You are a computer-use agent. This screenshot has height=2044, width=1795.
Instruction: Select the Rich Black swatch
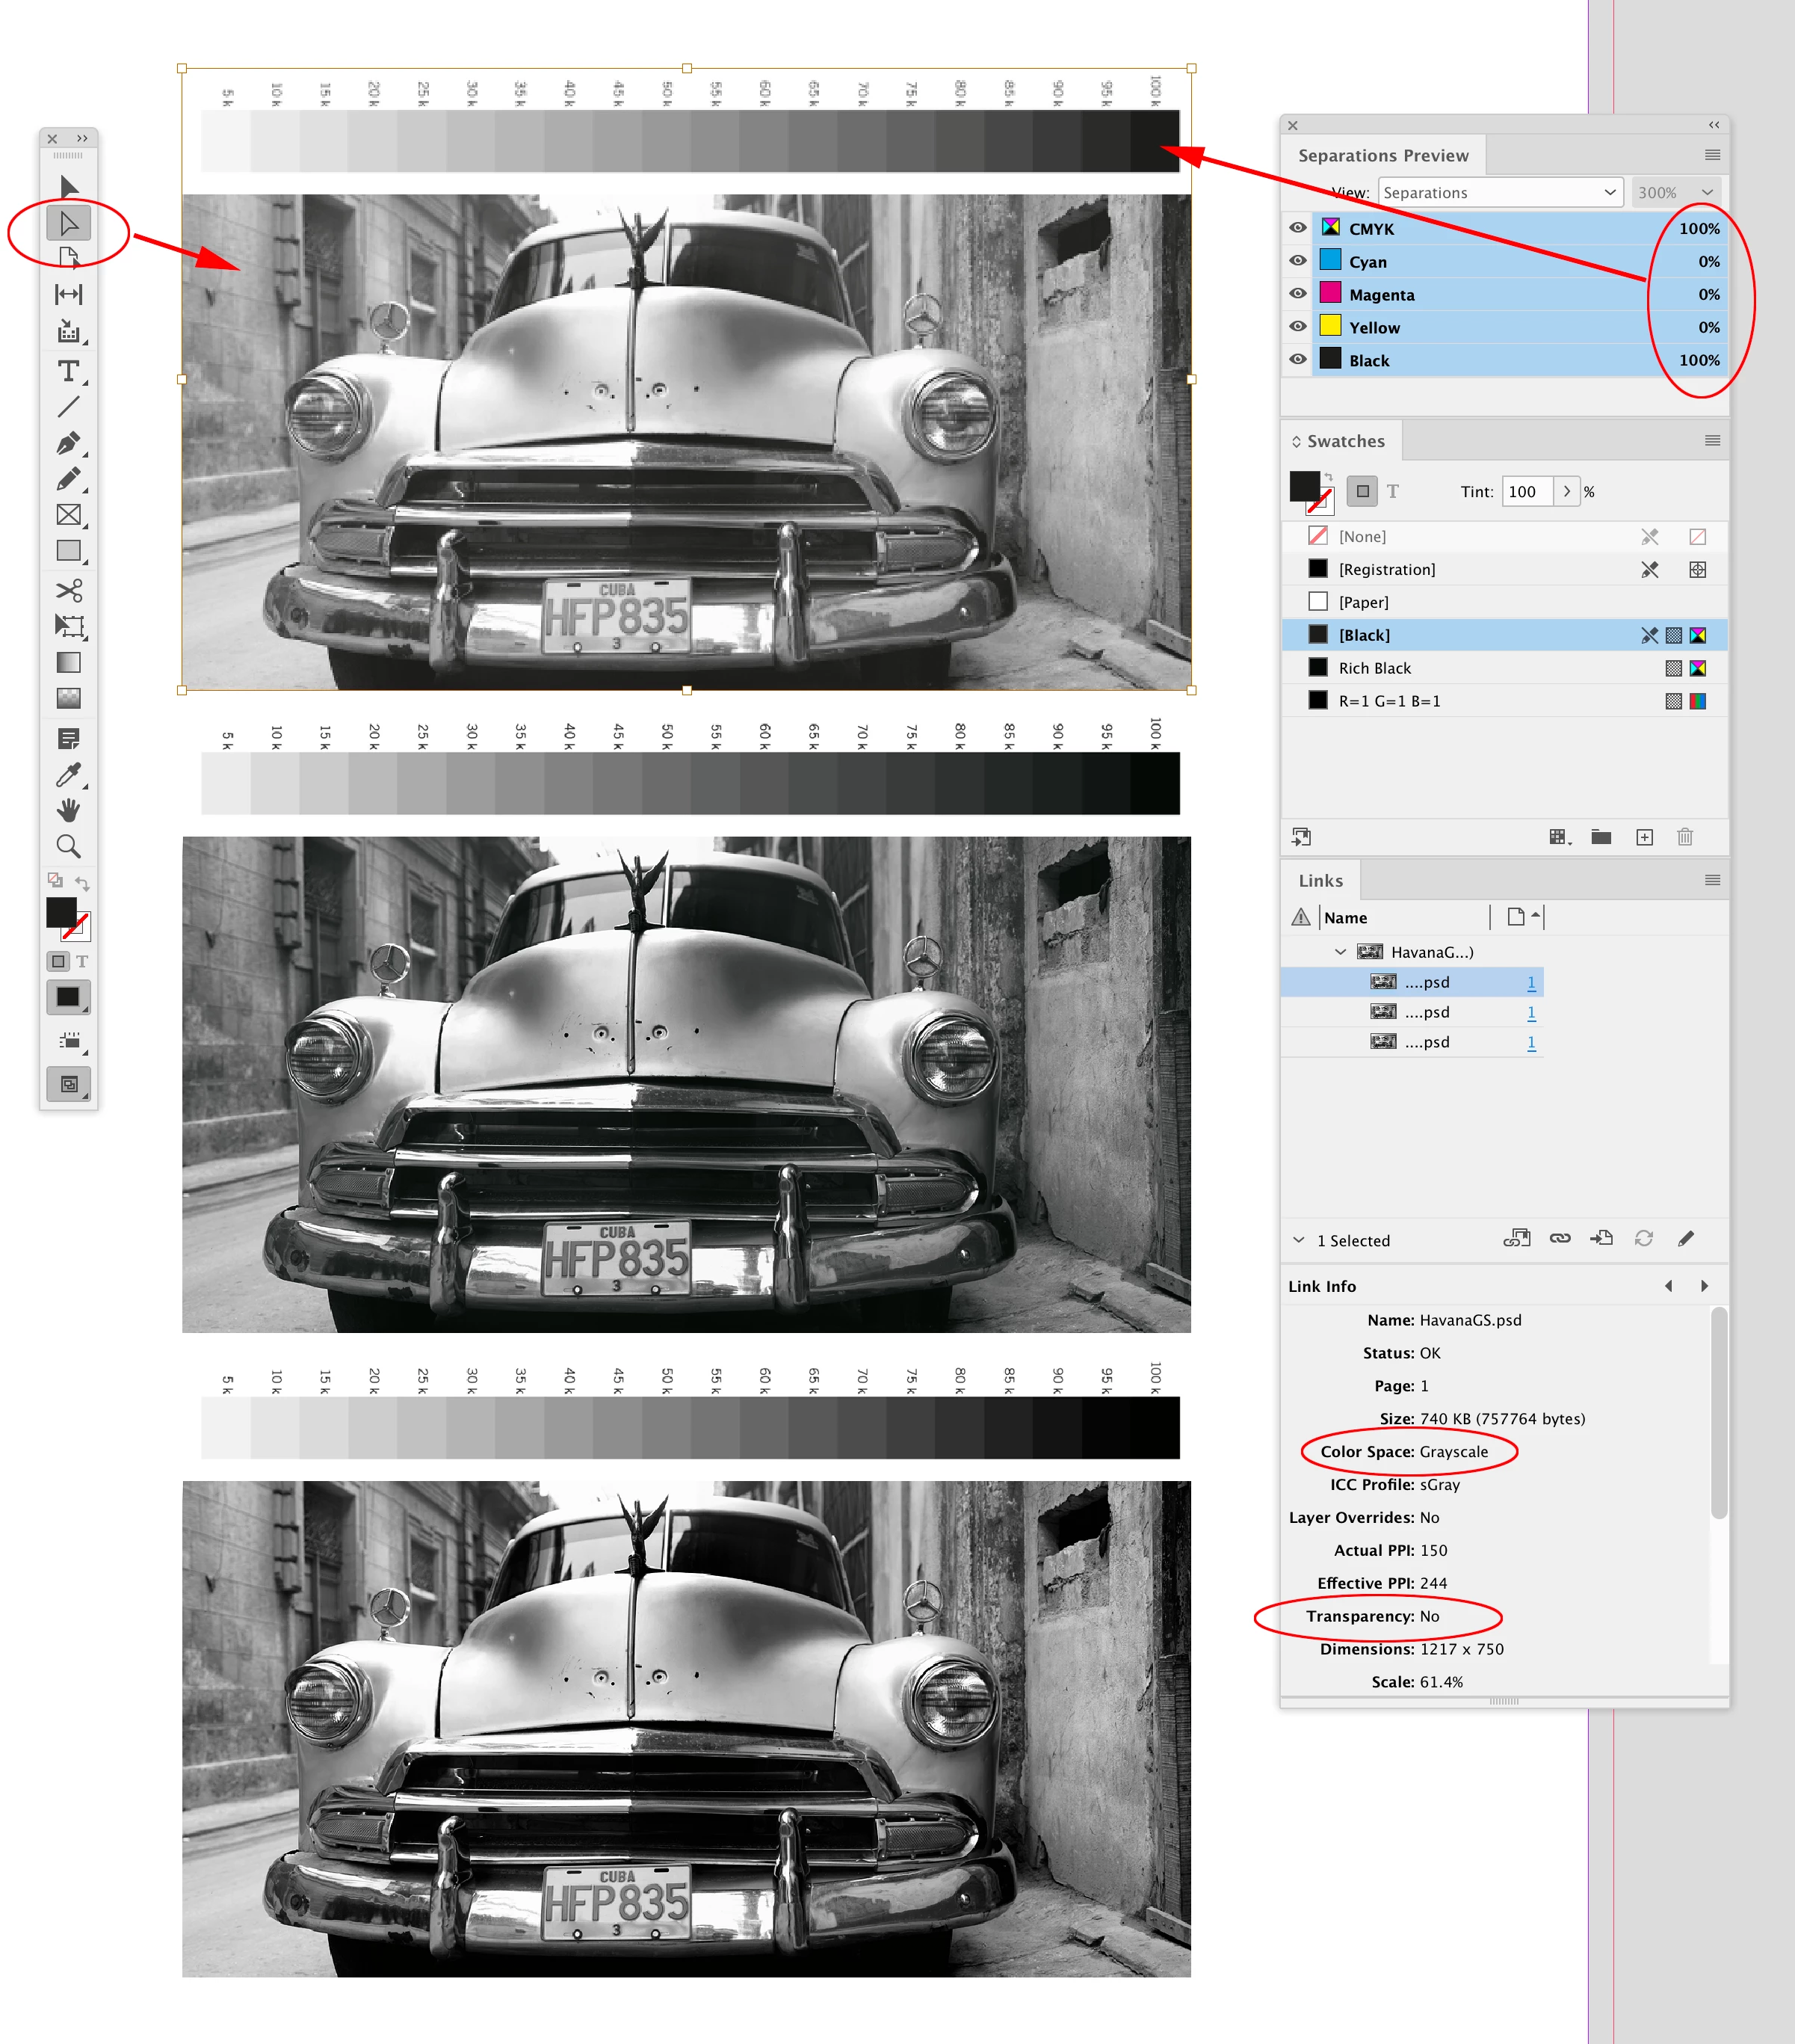pos(1374,668)
